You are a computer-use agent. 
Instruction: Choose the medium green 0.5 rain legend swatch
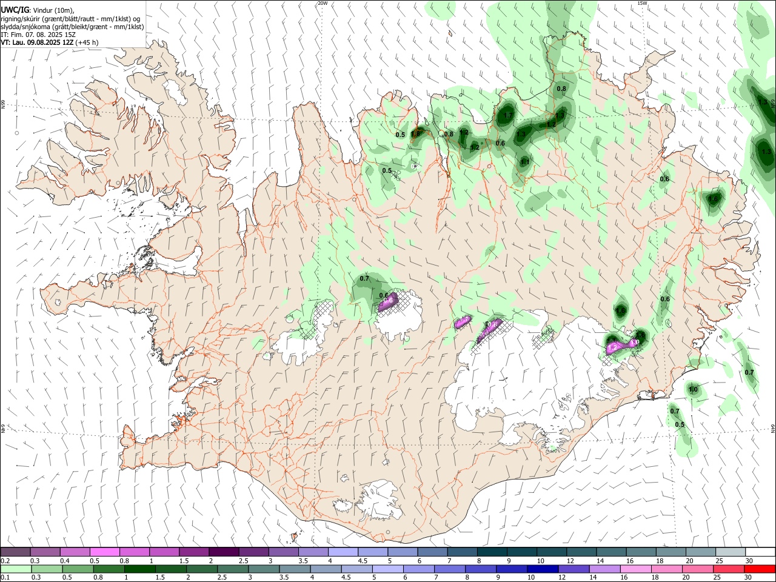coord(78,569)
